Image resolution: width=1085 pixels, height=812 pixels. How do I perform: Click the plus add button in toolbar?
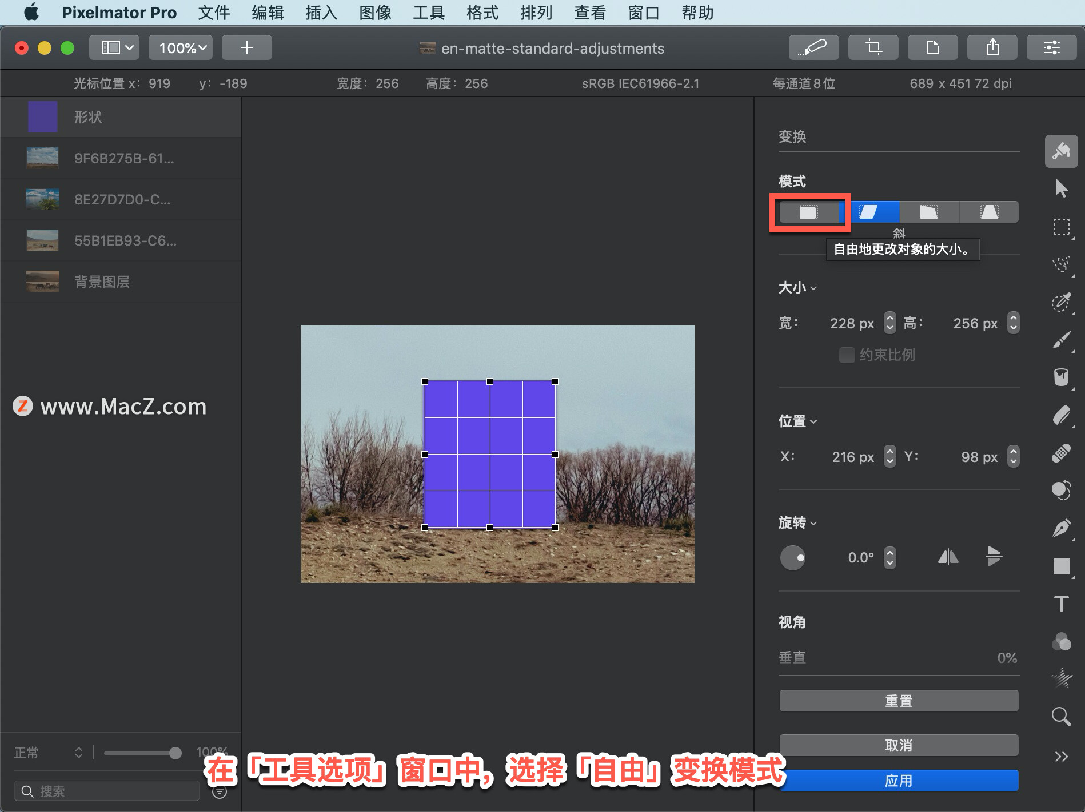246,47
